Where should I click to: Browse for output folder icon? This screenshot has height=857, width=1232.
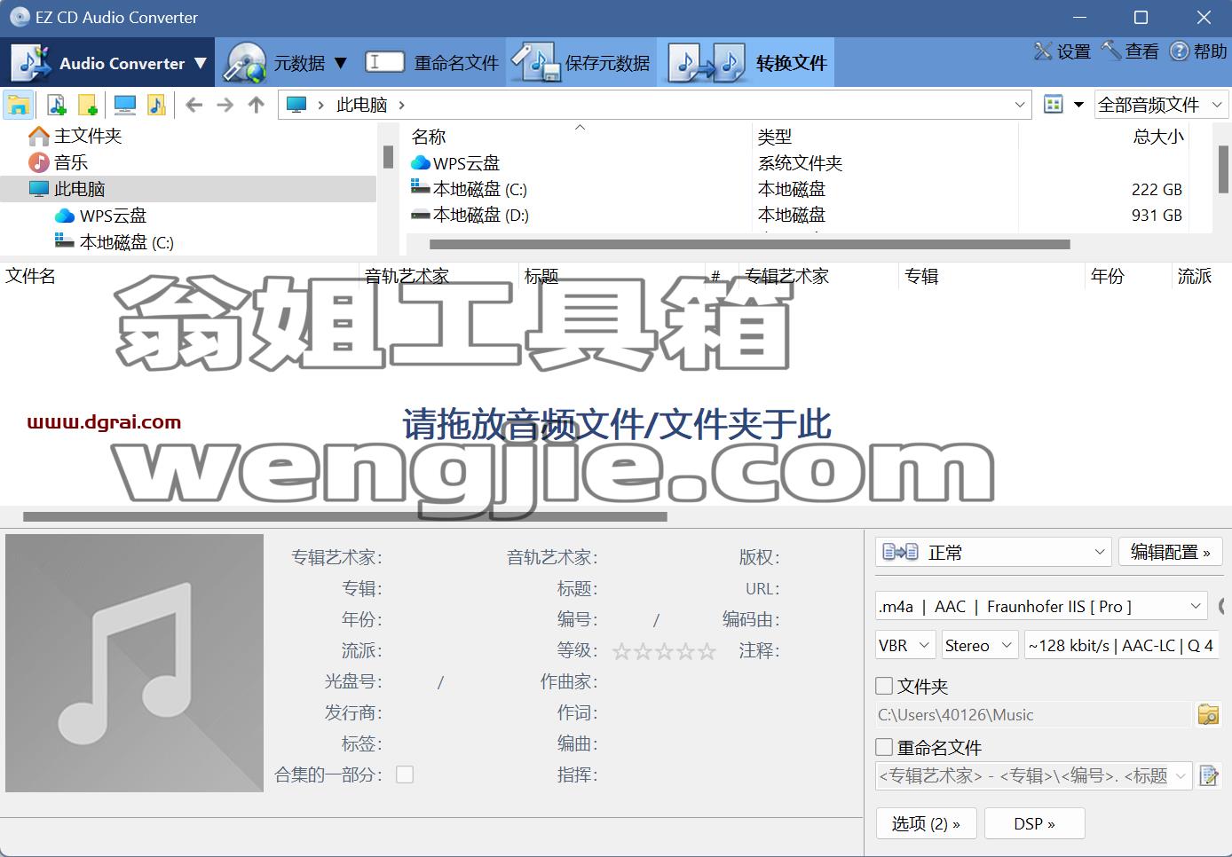coord(1208,714)
